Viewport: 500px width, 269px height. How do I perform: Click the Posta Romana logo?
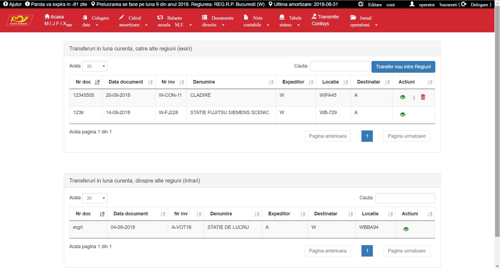[19, 20]
